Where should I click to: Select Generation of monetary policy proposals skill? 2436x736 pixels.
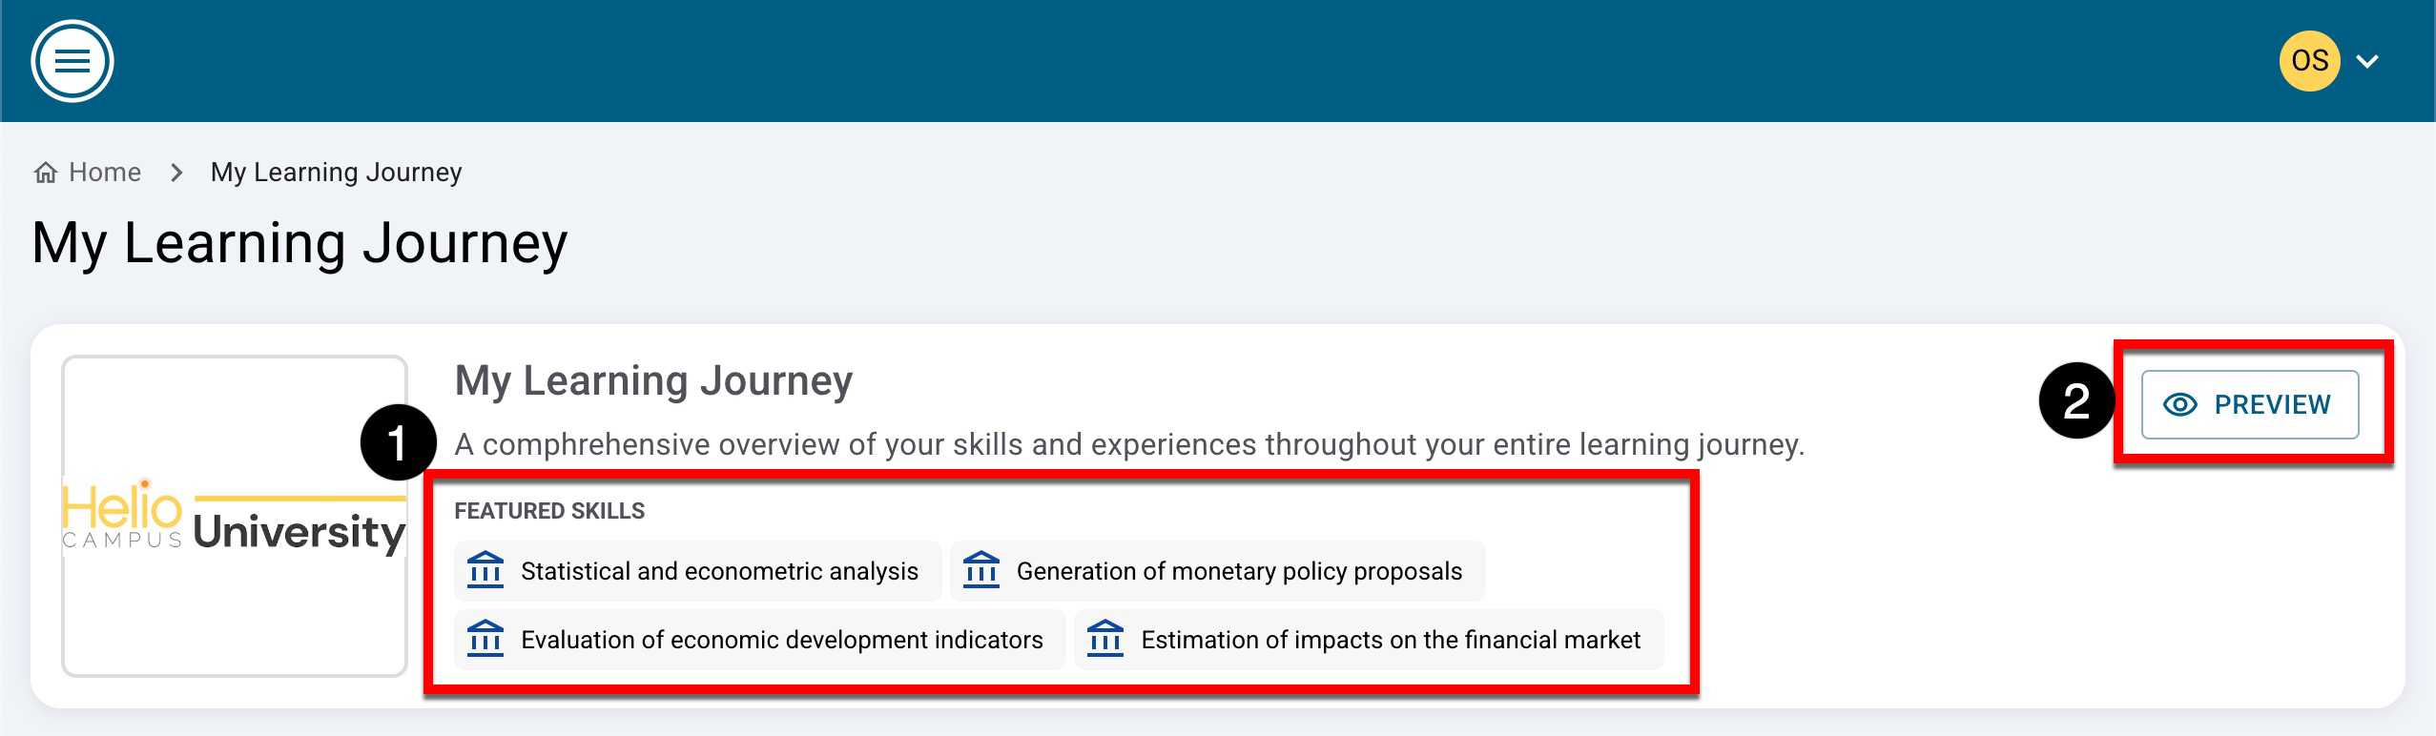point(1239,571)
